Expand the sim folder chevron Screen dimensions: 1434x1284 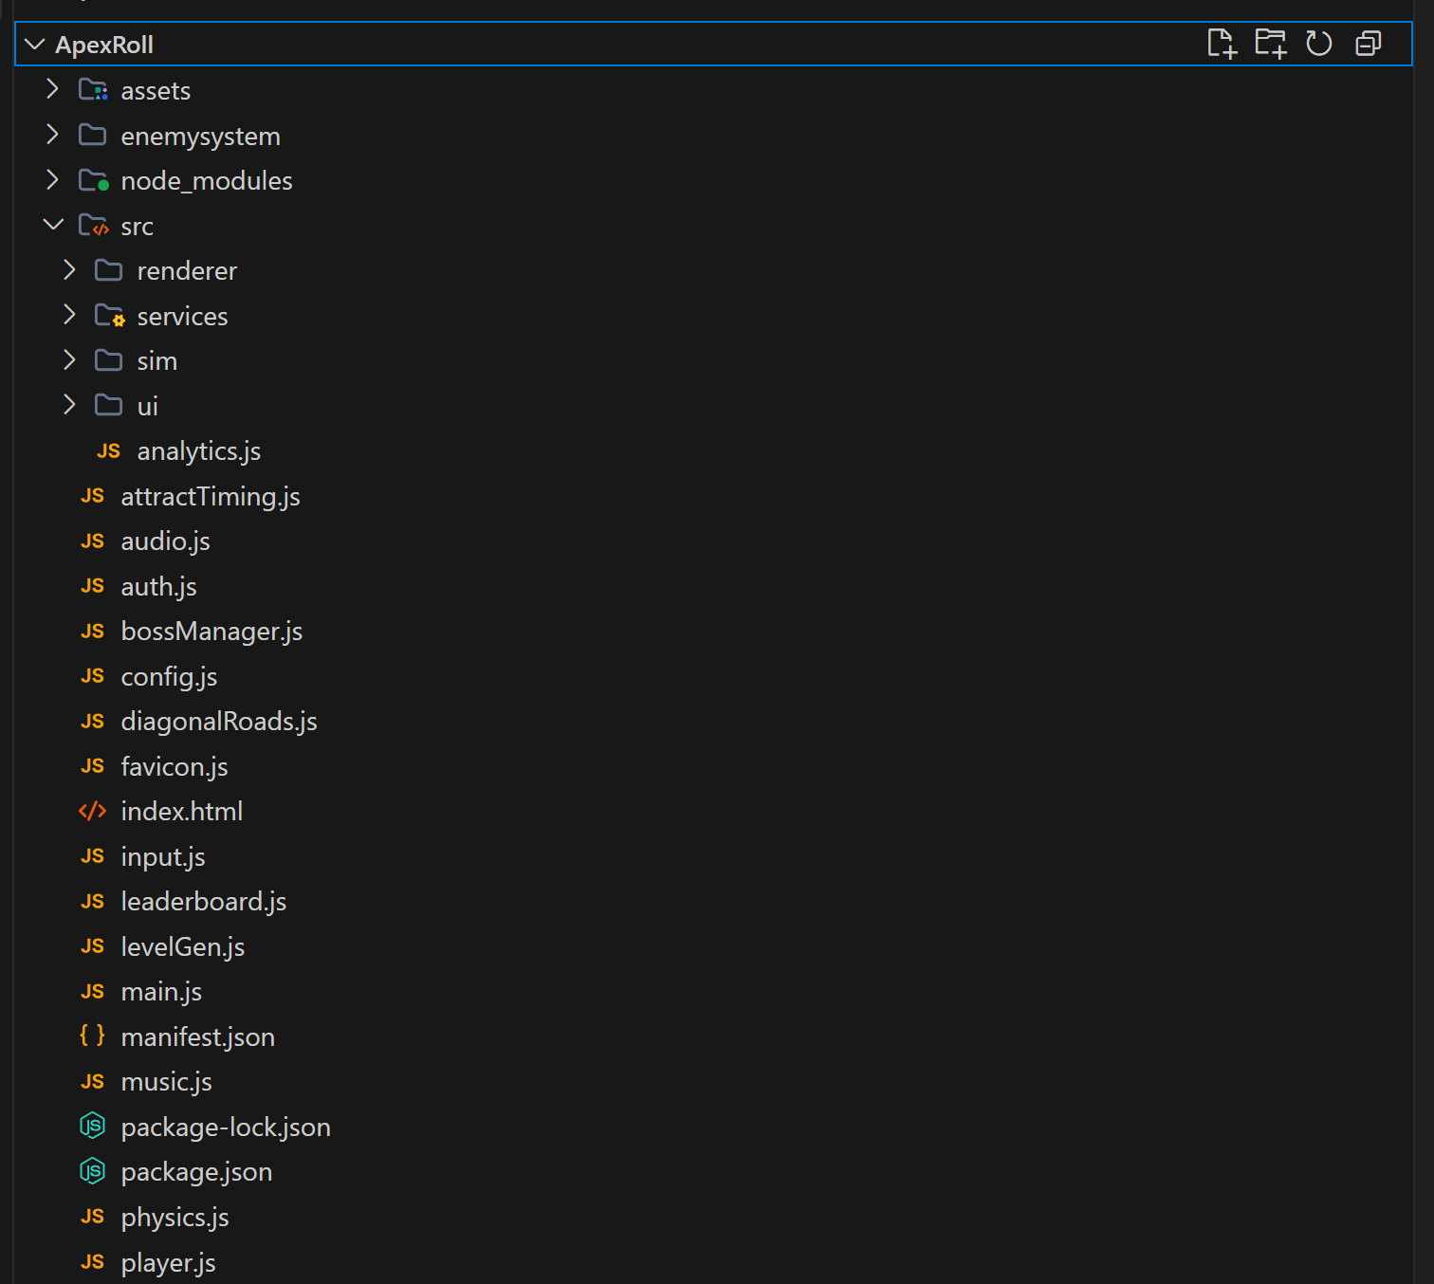(x=69, y=359)
